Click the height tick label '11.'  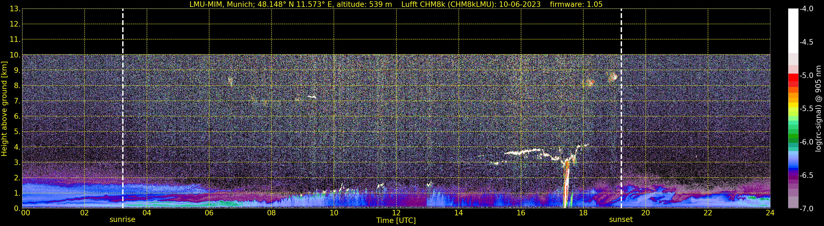click(x=15, y=40)
